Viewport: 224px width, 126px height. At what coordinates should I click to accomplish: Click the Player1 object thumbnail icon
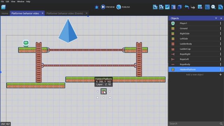pyautogui.click(x=173, y=23)
